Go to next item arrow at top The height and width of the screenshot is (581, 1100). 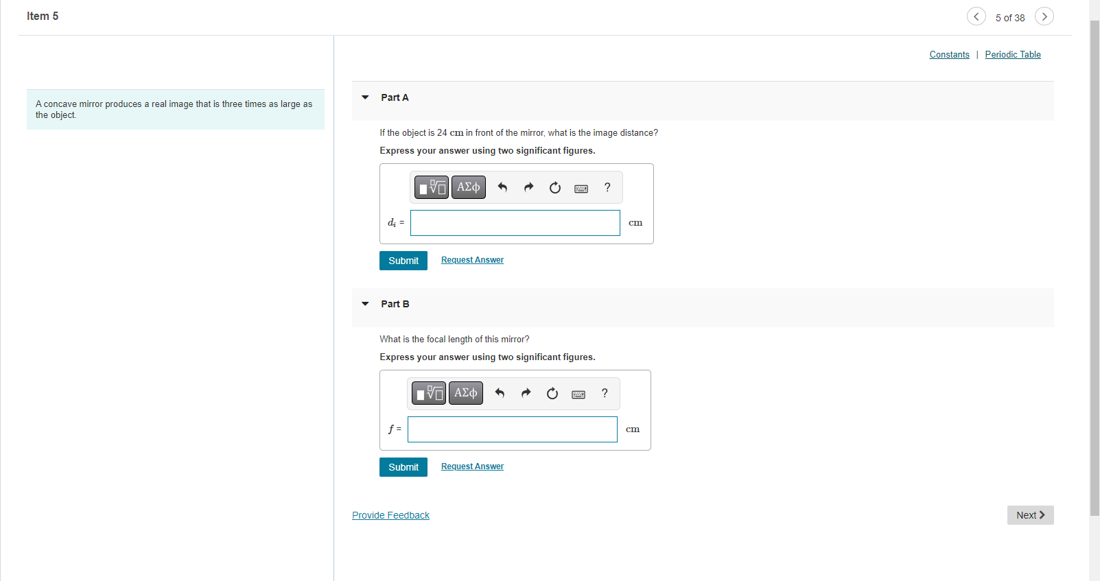click(1044, 16)
